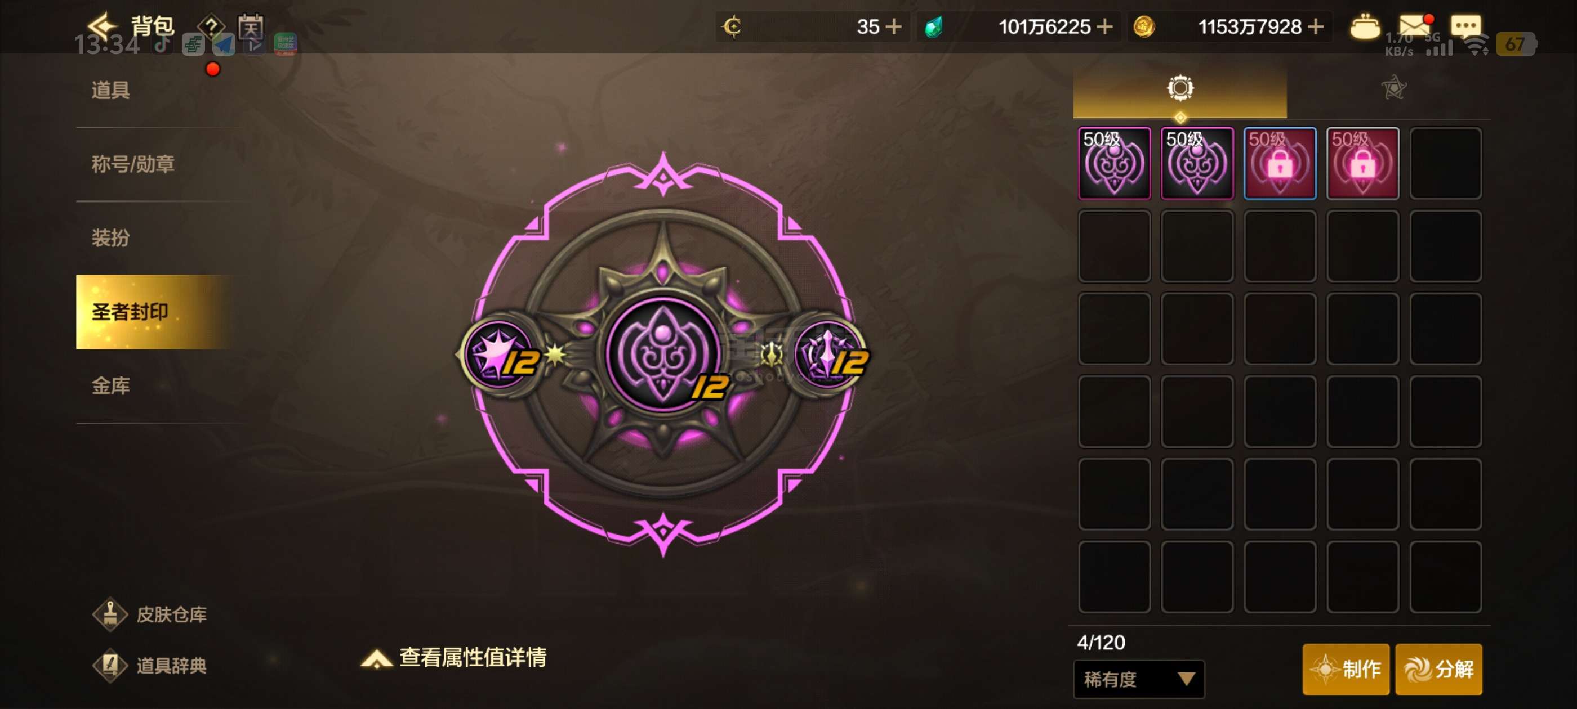Switch to the 道具 category
1577x709 pixels.
coord(110,90)
